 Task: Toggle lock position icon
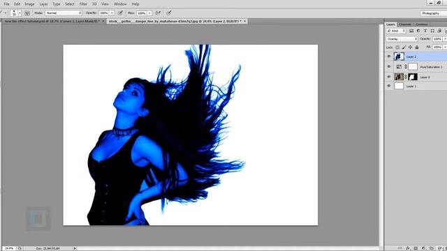click(x=410, y=47)
